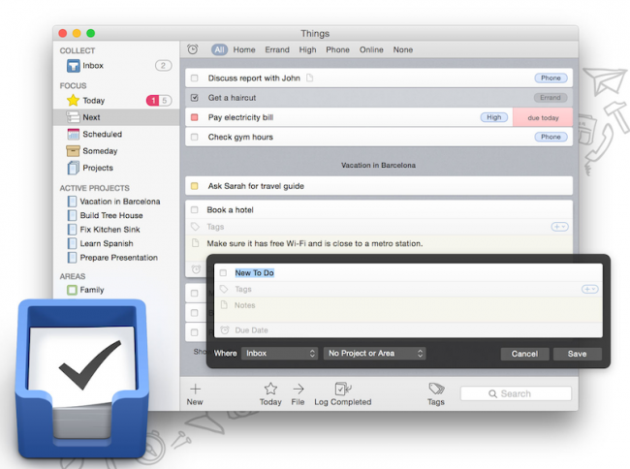Tick the New To Do checkbox
This screenshot has width=630, height=469.
click(223, 273)
